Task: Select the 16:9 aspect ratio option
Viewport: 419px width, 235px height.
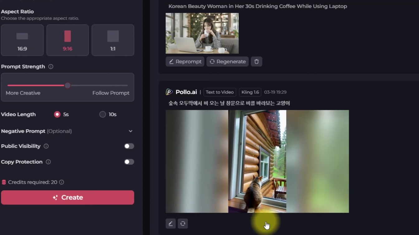Action: point(22,40)
